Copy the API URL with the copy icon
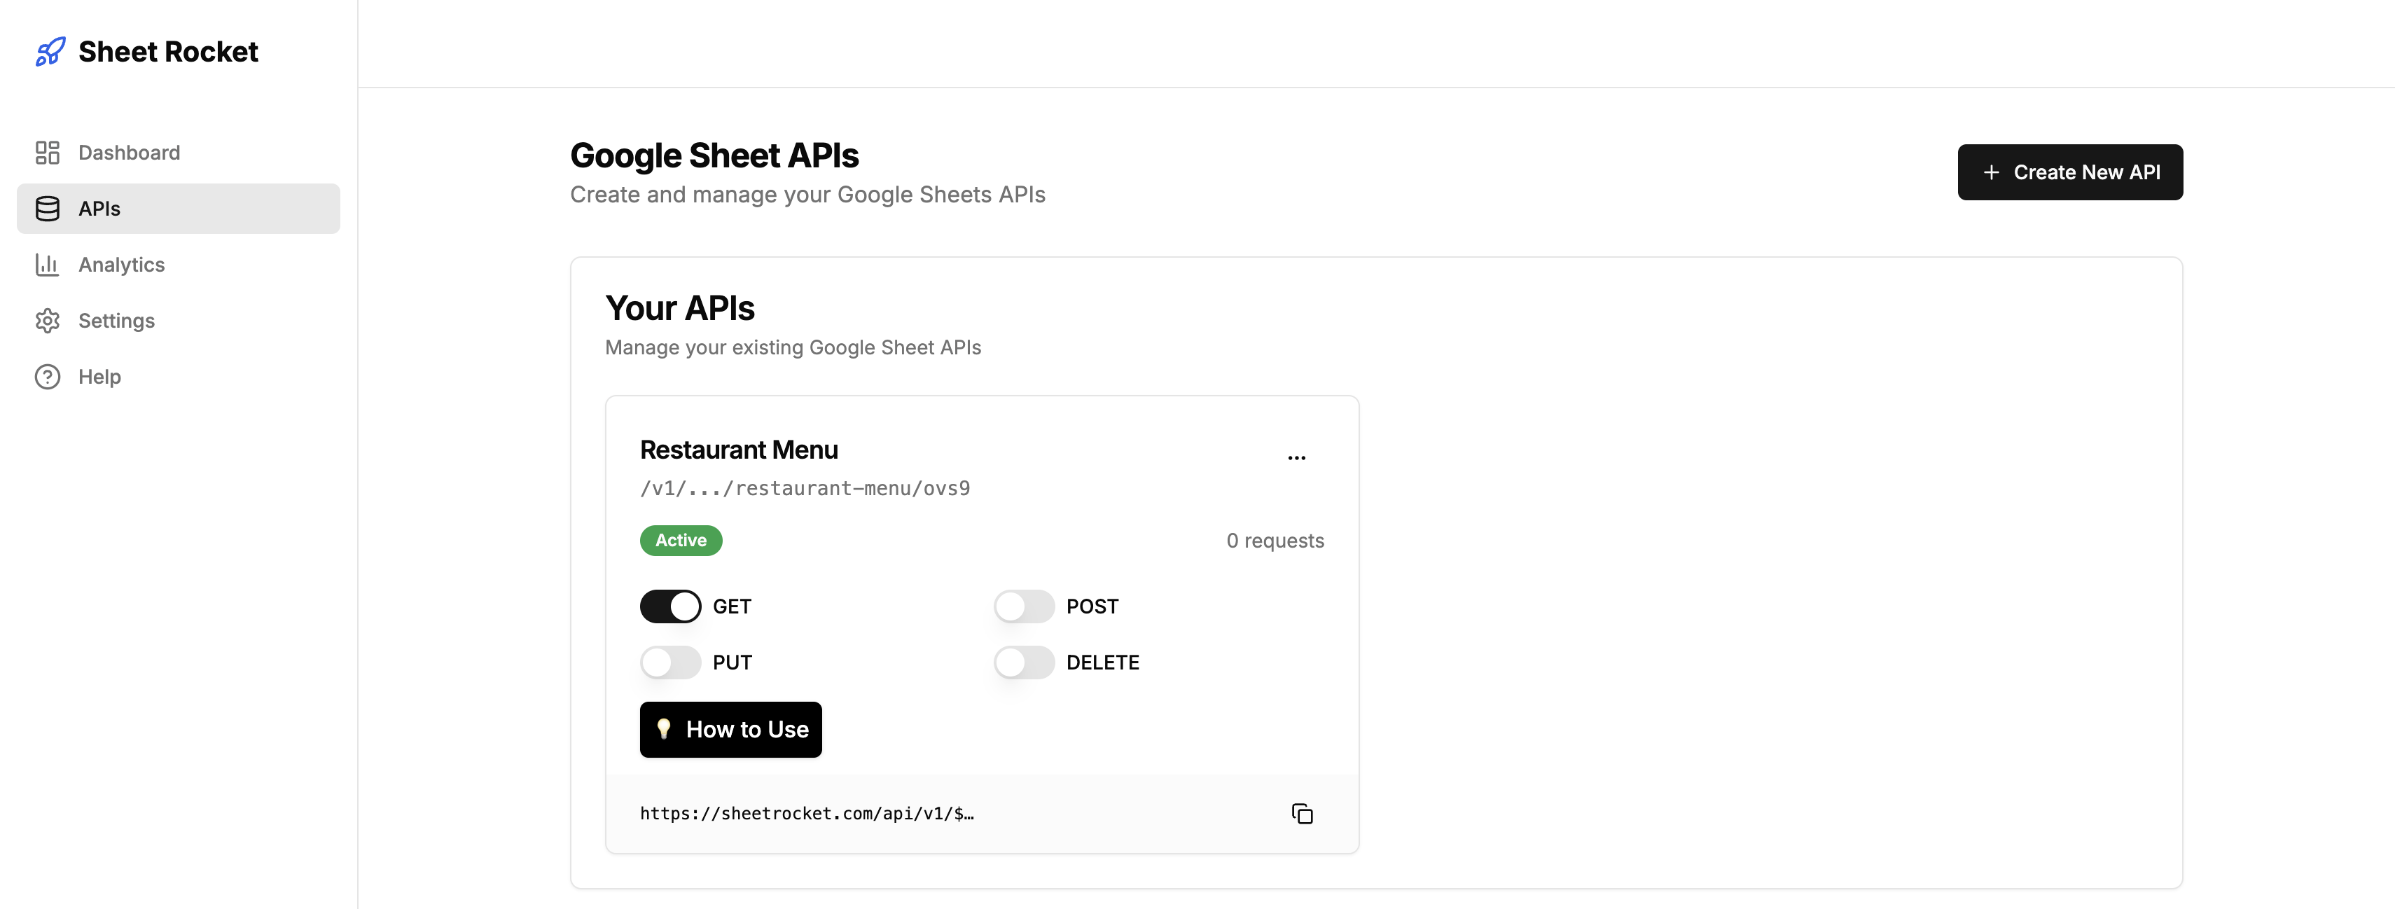Image resolution: width=2395 pixels, height=909 pixels. (1302, 813)
